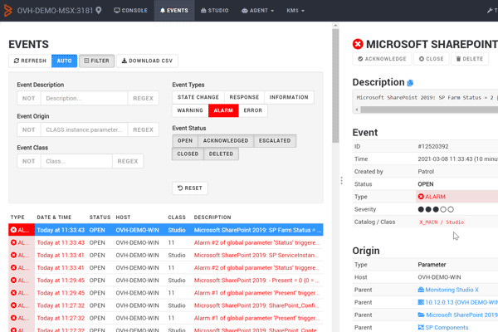Select the SP ServiceInstan... alarm row
The image size is (498, 332).
click(166, 255)
